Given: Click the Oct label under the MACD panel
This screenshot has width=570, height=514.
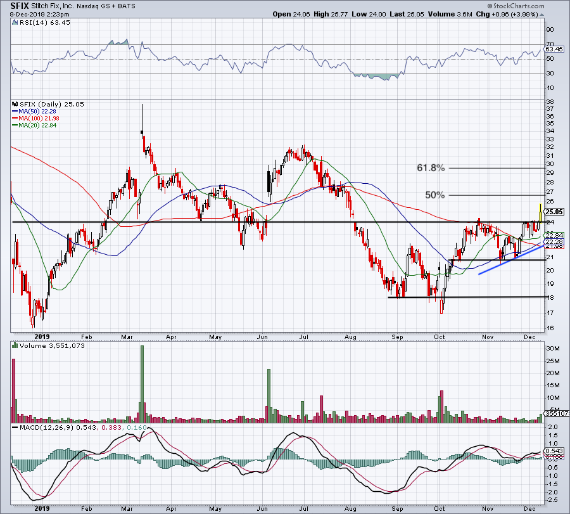Looking at the screenshot, I should point(440,509).
